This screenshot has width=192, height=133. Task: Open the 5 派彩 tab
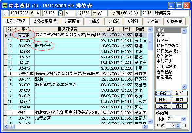pyautogui.click(x=114, y=21)
